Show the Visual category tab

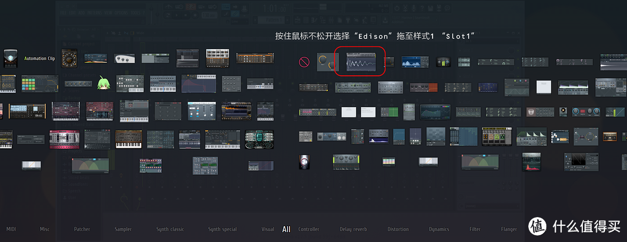268,229
